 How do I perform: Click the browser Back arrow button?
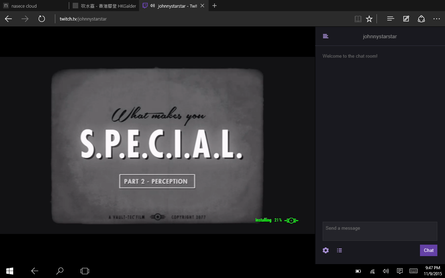click(8, 19)
